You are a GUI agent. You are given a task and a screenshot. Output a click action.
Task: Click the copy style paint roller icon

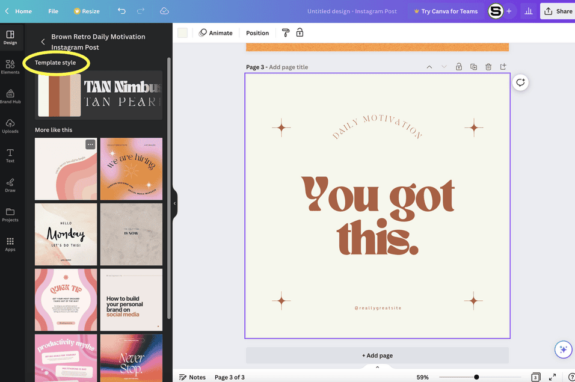pos(286,33)
